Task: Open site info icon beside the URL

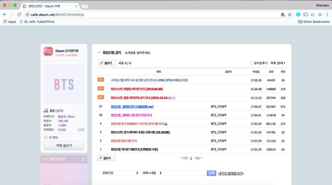Action: point(28,14)
